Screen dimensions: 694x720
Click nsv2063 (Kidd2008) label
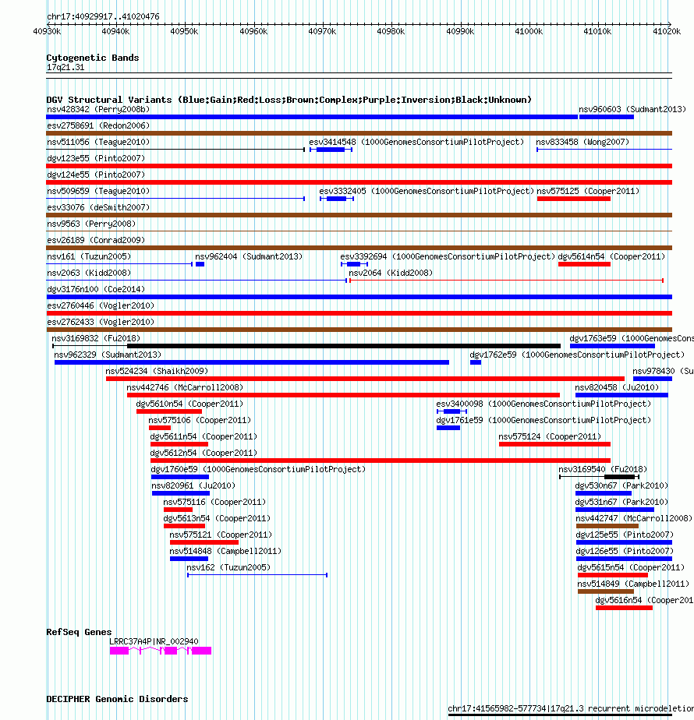click(89, 274)
